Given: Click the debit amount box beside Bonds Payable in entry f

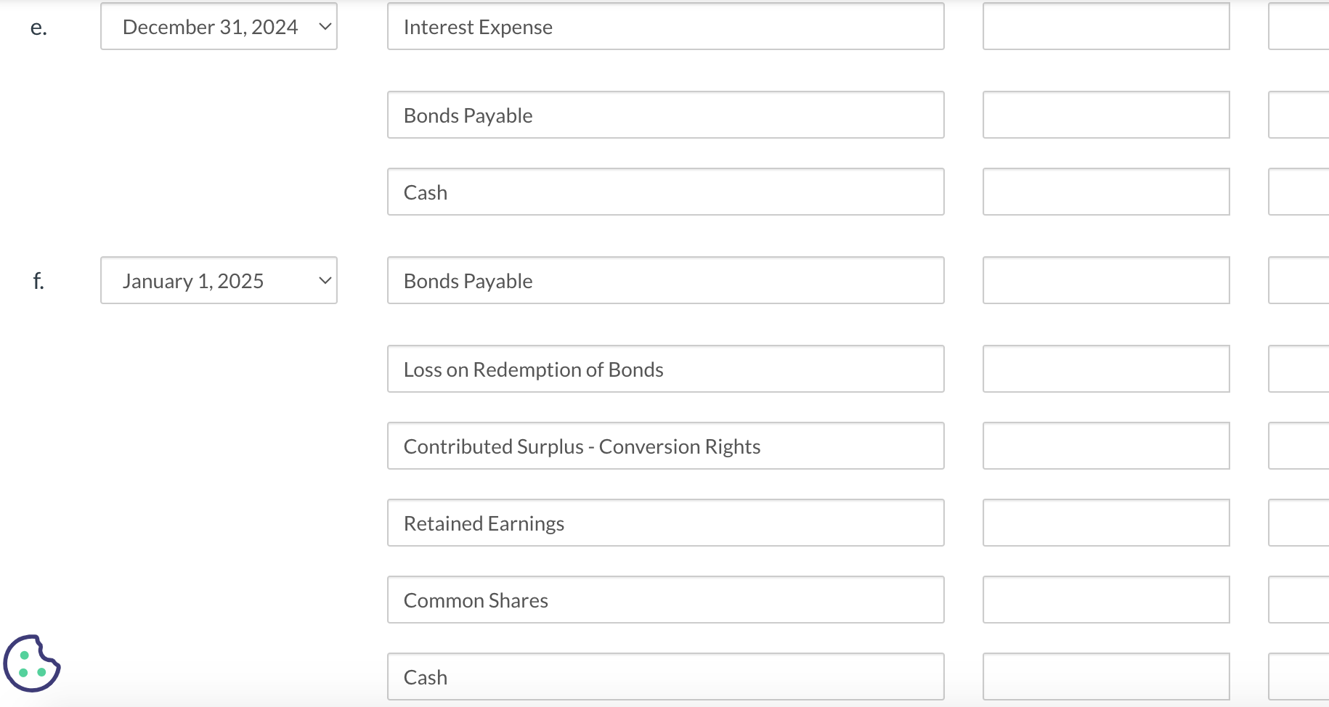Looking at the screenshot, I should (x=1105, y=280).
